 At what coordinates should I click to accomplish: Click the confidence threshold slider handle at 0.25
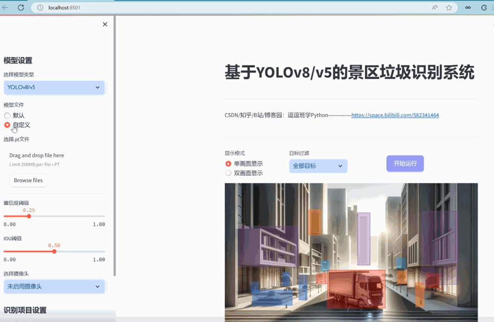pyautogui.click(x=29, y=216)
